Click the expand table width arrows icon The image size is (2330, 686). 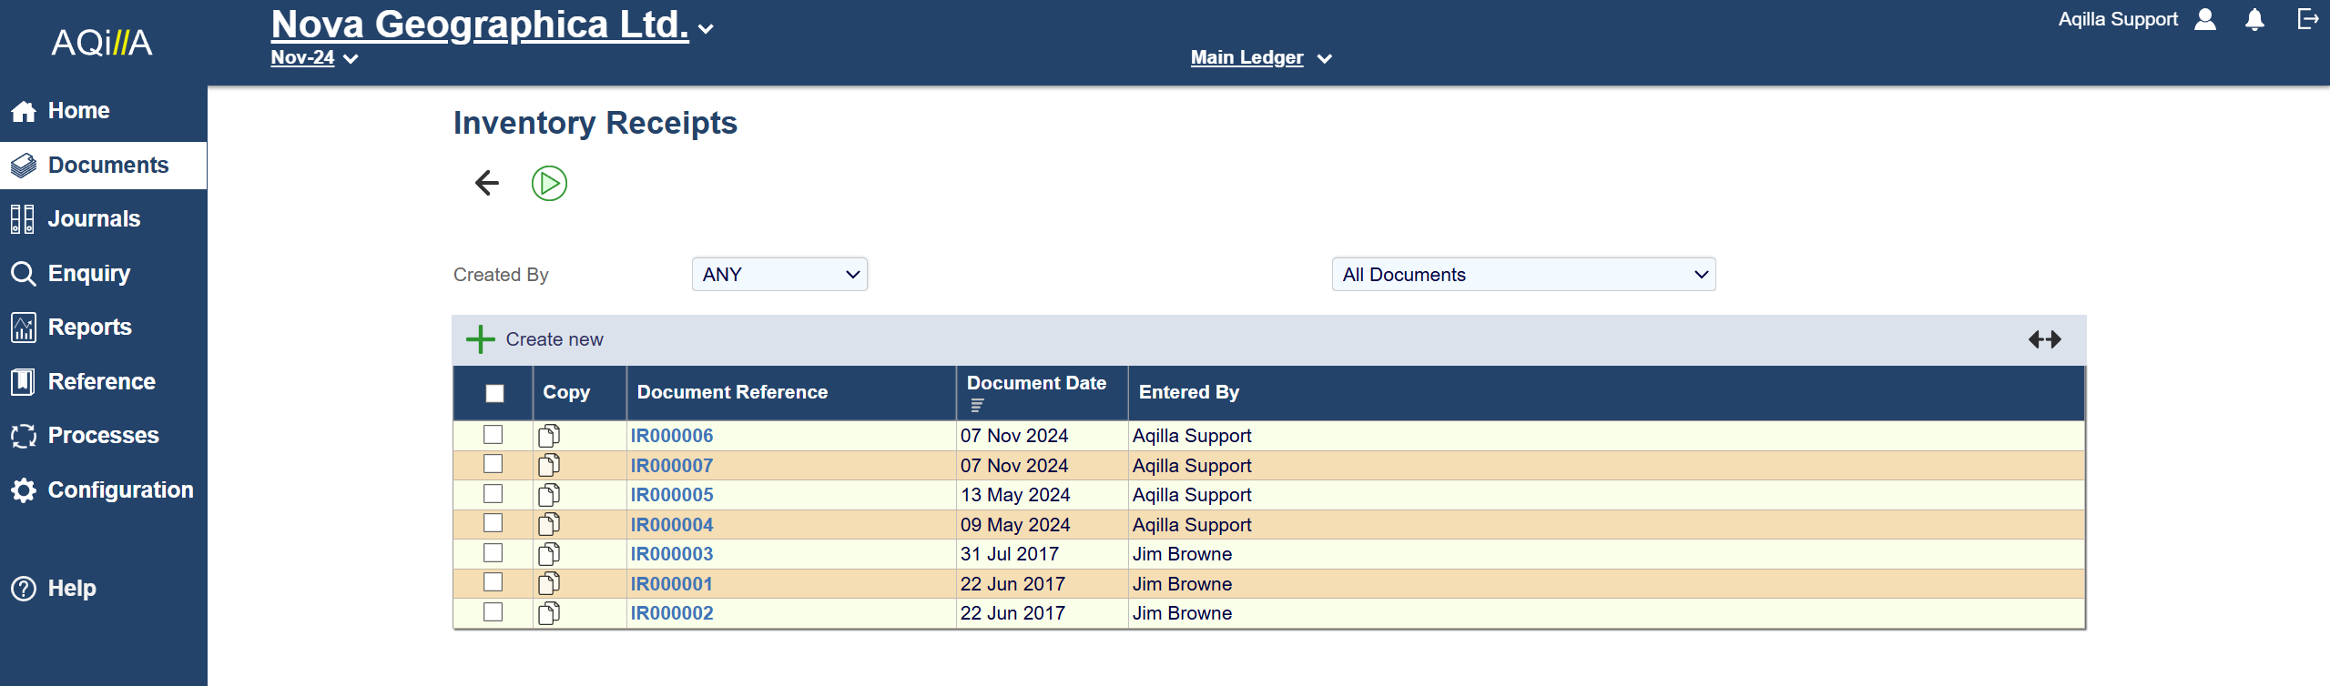2044,339
